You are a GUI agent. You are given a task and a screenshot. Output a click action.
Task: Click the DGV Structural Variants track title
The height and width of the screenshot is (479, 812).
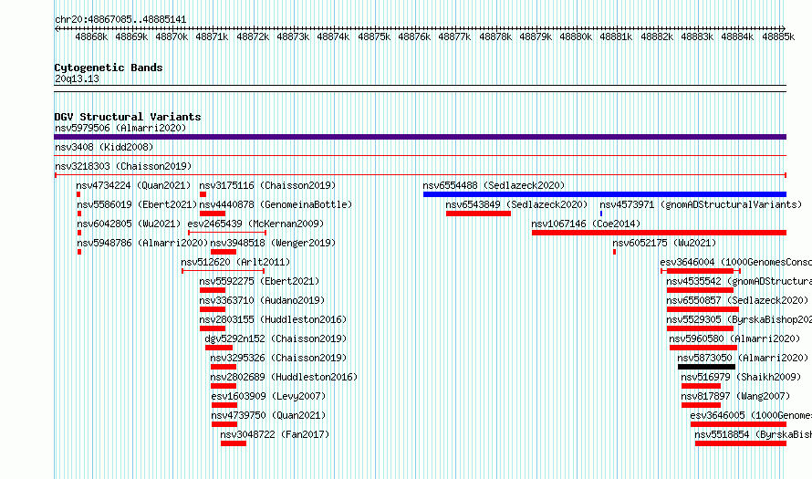click(x=128, y=117)
